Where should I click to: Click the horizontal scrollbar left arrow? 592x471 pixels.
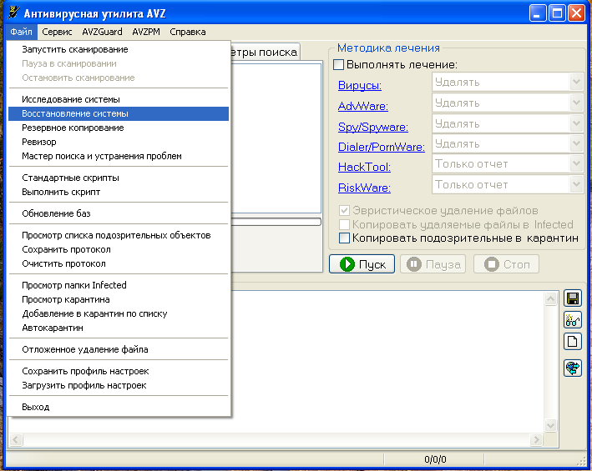tap(16, 439)
